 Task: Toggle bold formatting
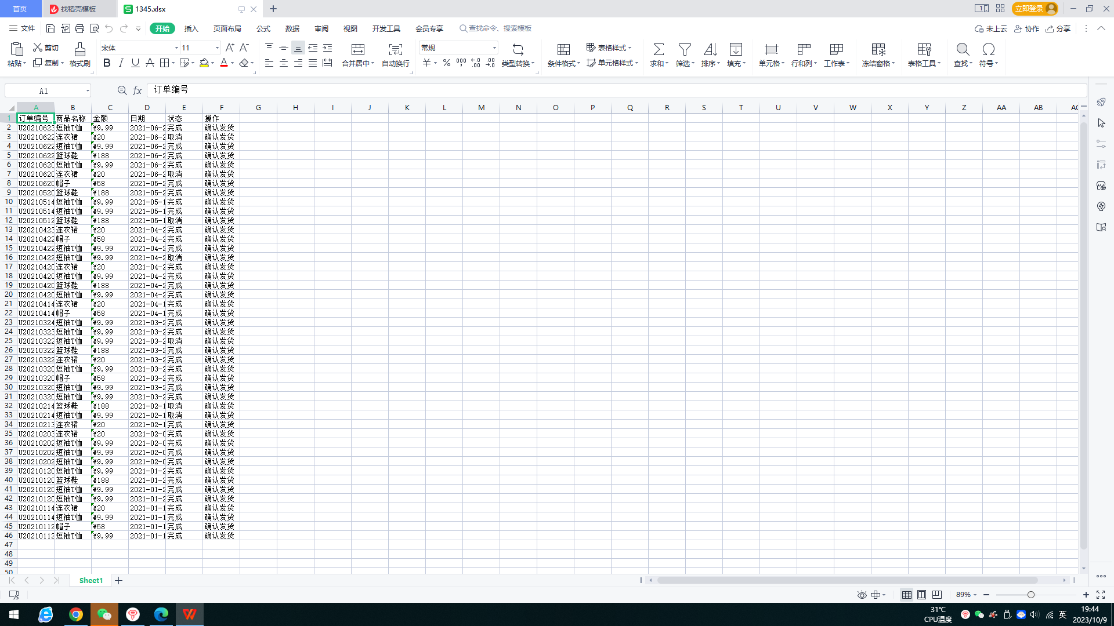[x=107, y=63]
